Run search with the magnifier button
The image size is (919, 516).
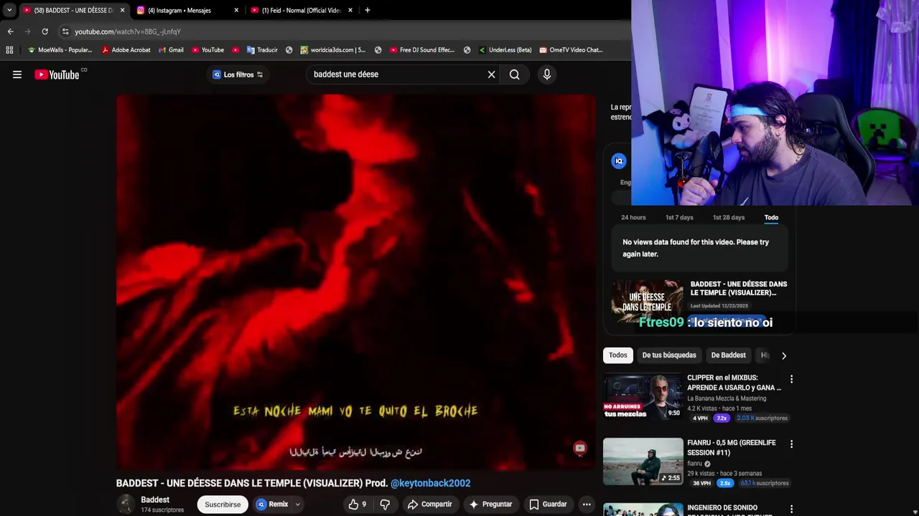click(515, 75)
